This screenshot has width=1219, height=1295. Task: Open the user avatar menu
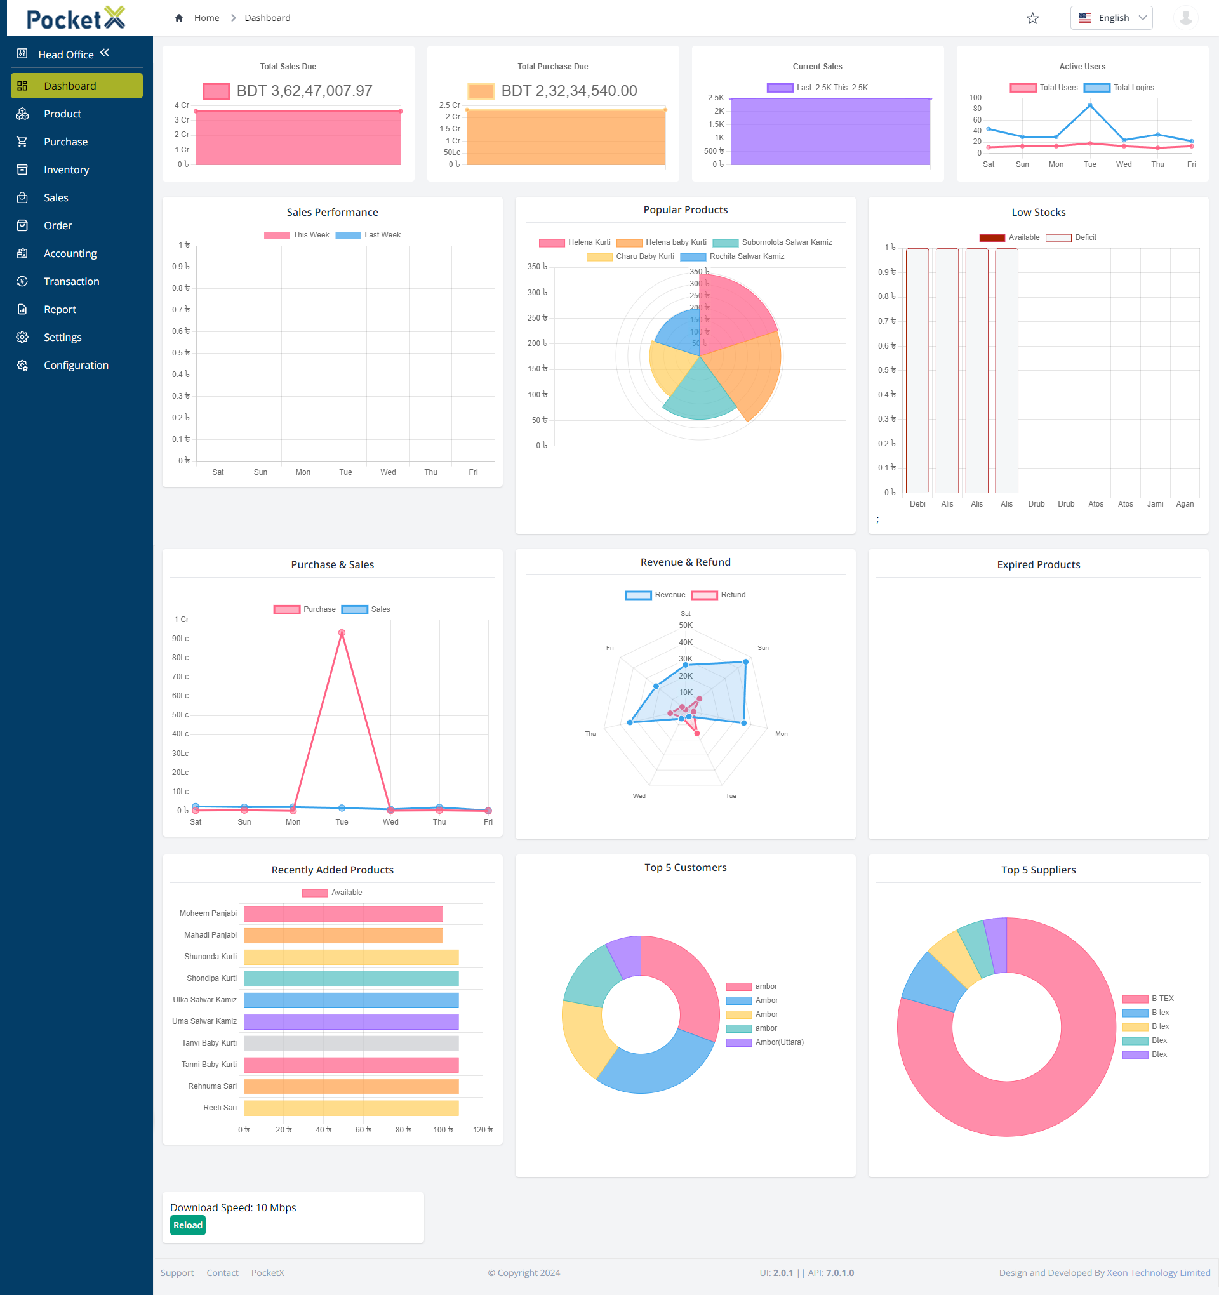(x=1185, y=18)
